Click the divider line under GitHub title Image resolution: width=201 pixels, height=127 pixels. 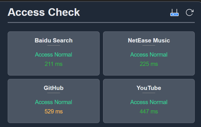(x=54, y=93)
